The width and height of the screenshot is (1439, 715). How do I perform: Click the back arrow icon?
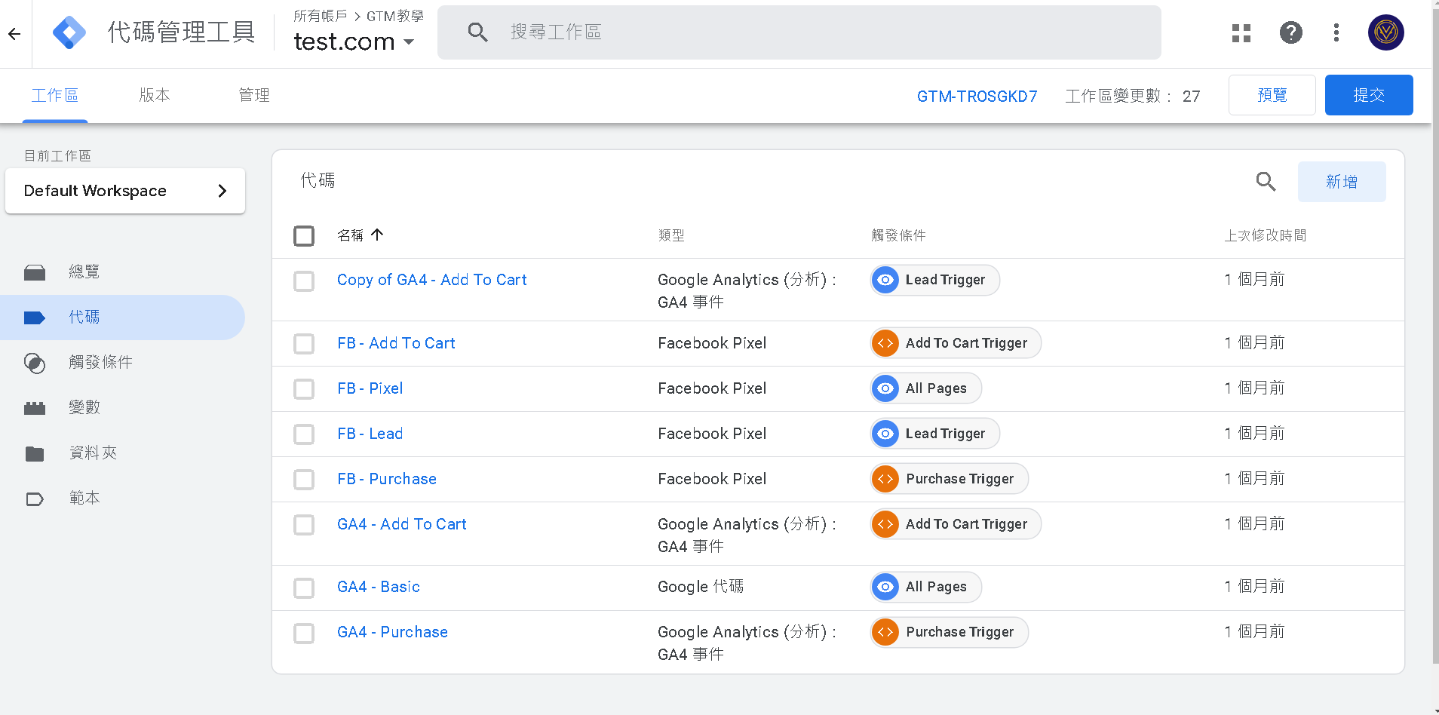pos(14,33)
